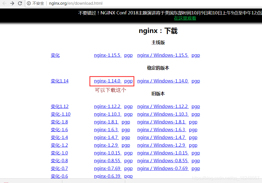Download nginx-0.8.55 source

tap(108, 161)
